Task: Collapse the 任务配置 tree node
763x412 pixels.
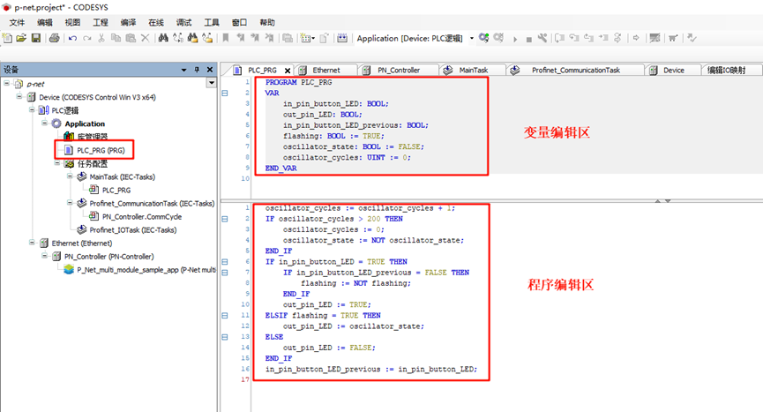Action: [57, 163]
